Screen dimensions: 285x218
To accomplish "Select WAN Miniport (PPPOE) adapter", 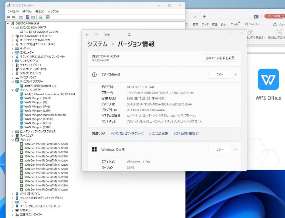I will click(x=39, y=119).
